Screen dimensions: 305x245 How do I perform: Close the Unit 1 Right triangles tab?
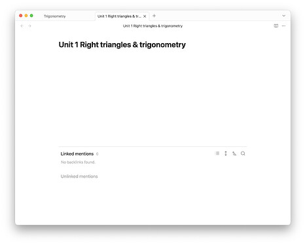tap(145, 16)
